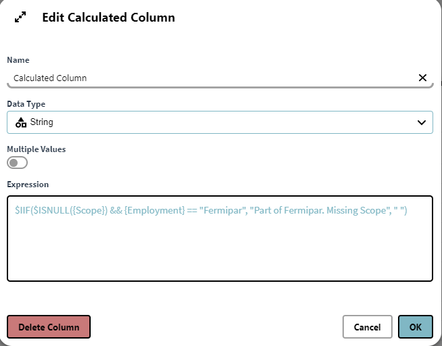The image size is (442, 346).
Task: Click the Expression label
Action: coord(28,184)
